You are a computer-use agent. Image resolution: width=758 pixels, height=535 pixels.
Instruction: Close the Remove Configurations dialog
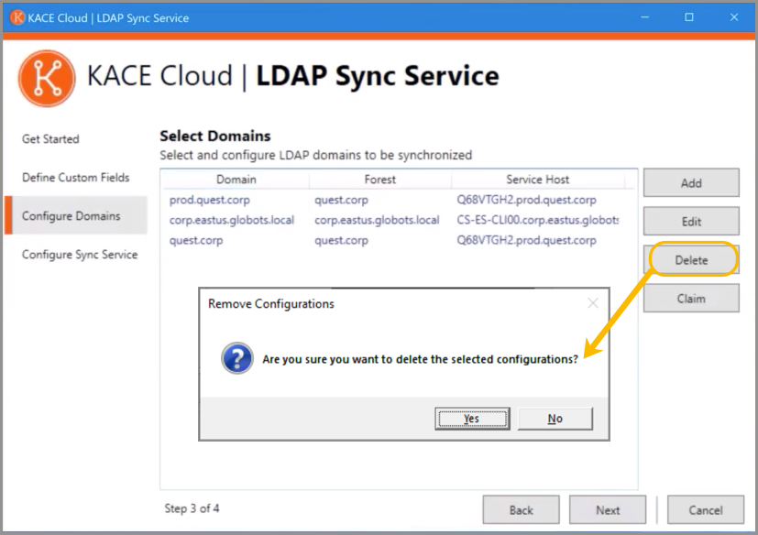tap(593, 303)
